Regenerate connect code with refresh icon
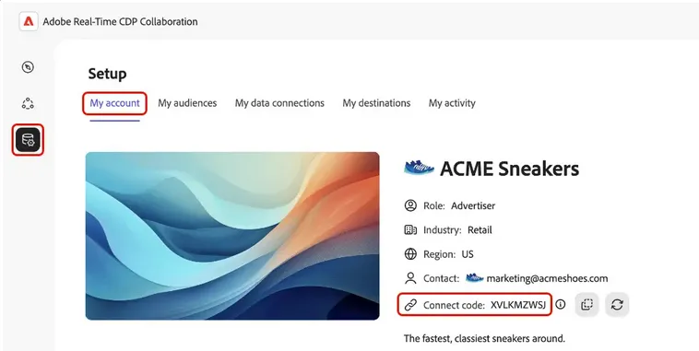The width and height of the screenshot is (699, 351). 617,305
